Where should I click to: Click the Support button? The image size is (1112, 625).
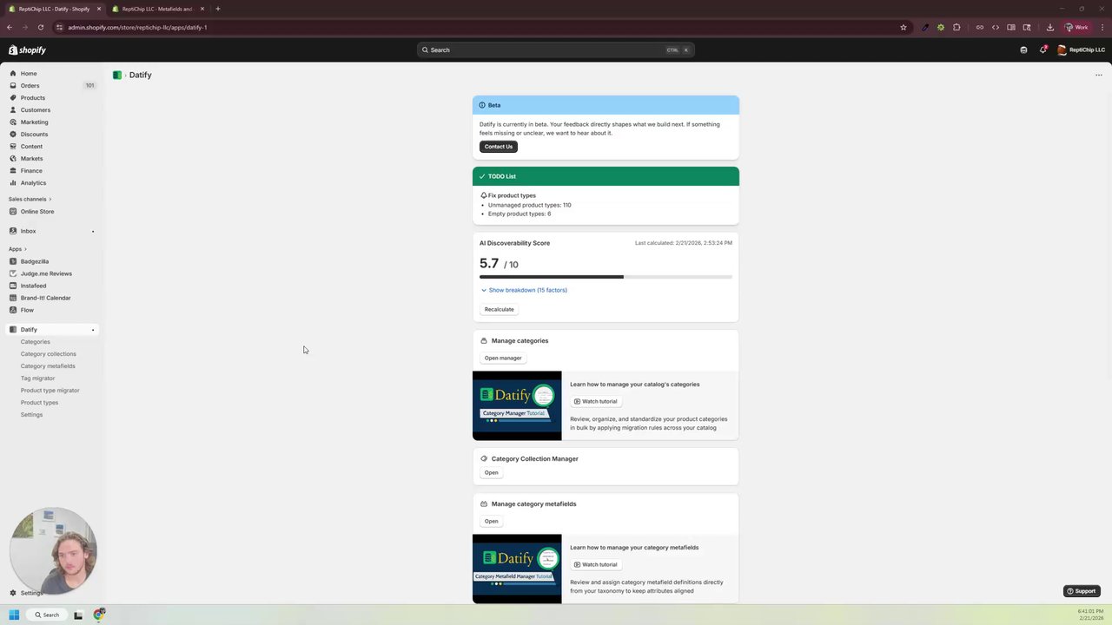tap(1082, 591)
